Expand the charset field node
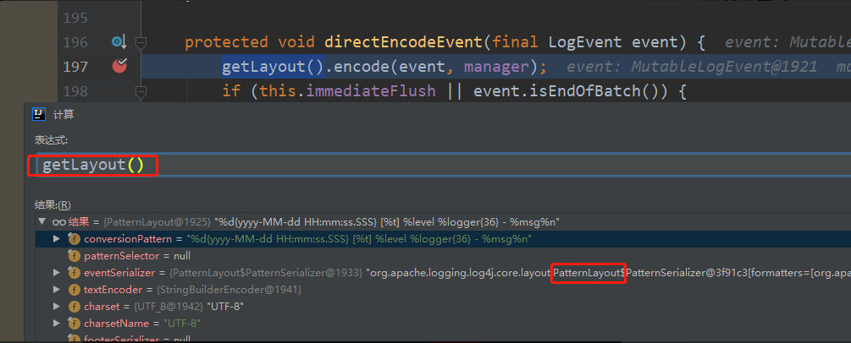This screenshot has width=851, height=343. 57,306
